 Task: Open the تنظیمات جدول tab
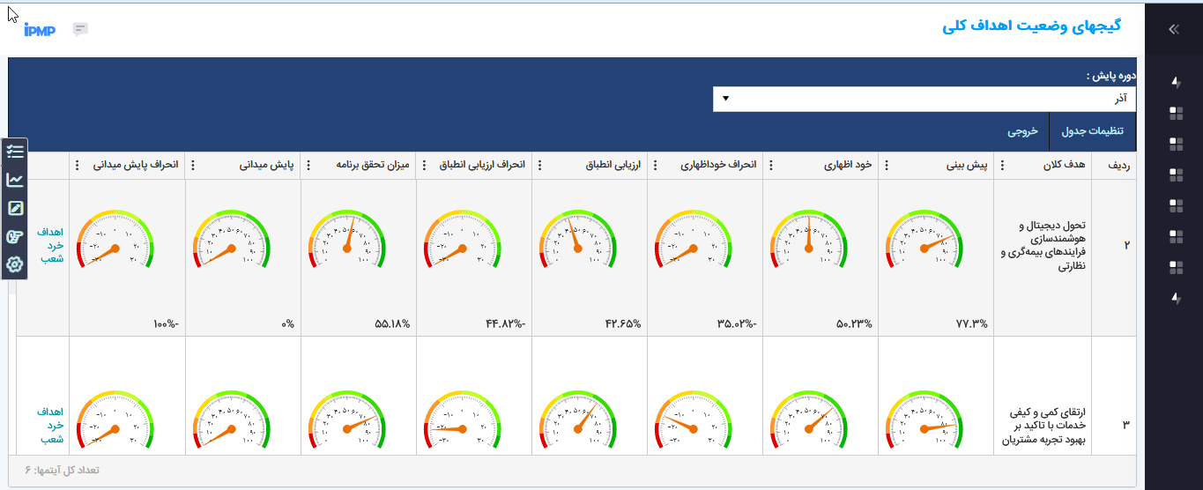click(1090, 131)
